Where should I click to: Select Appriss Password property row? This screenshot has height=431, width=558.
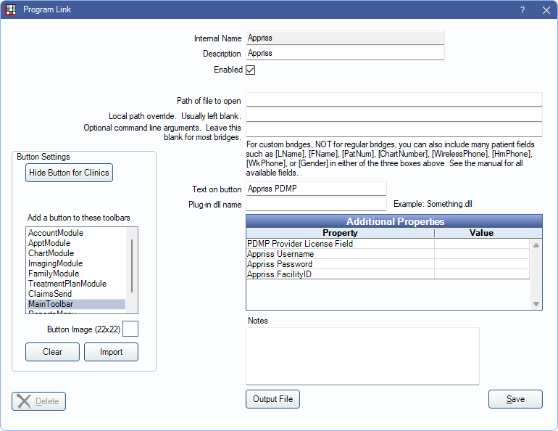click(388, 264)
